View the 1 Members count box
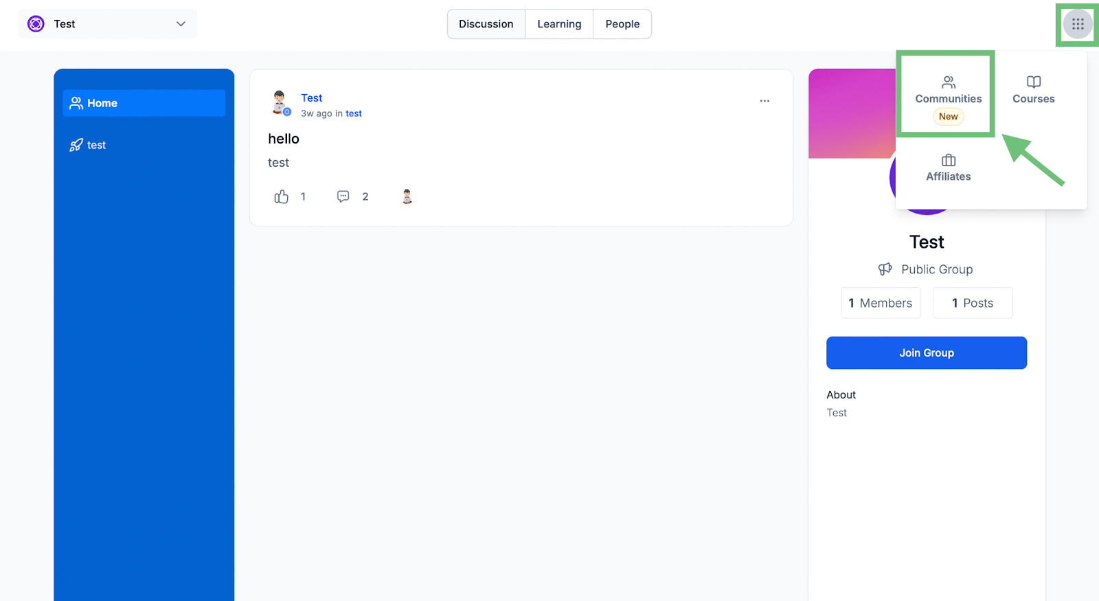 tap(881, 303)
